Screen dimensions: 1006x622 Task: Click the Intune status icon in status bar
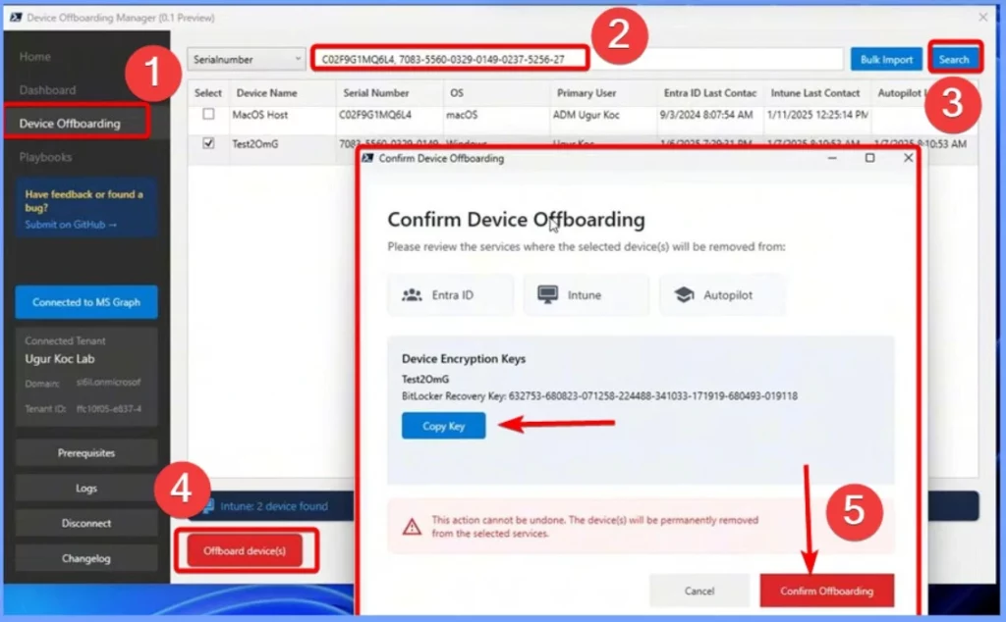pos(208,506)
